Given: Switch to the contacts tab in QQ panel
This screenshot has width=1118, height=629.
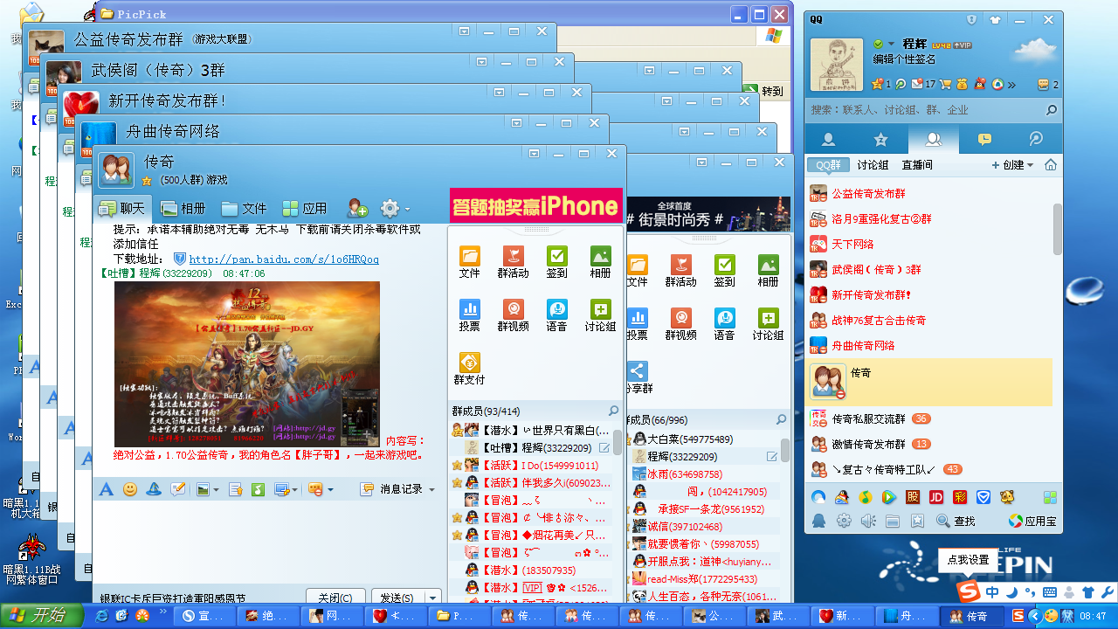Looking at the screenshot, I should 830,139.
